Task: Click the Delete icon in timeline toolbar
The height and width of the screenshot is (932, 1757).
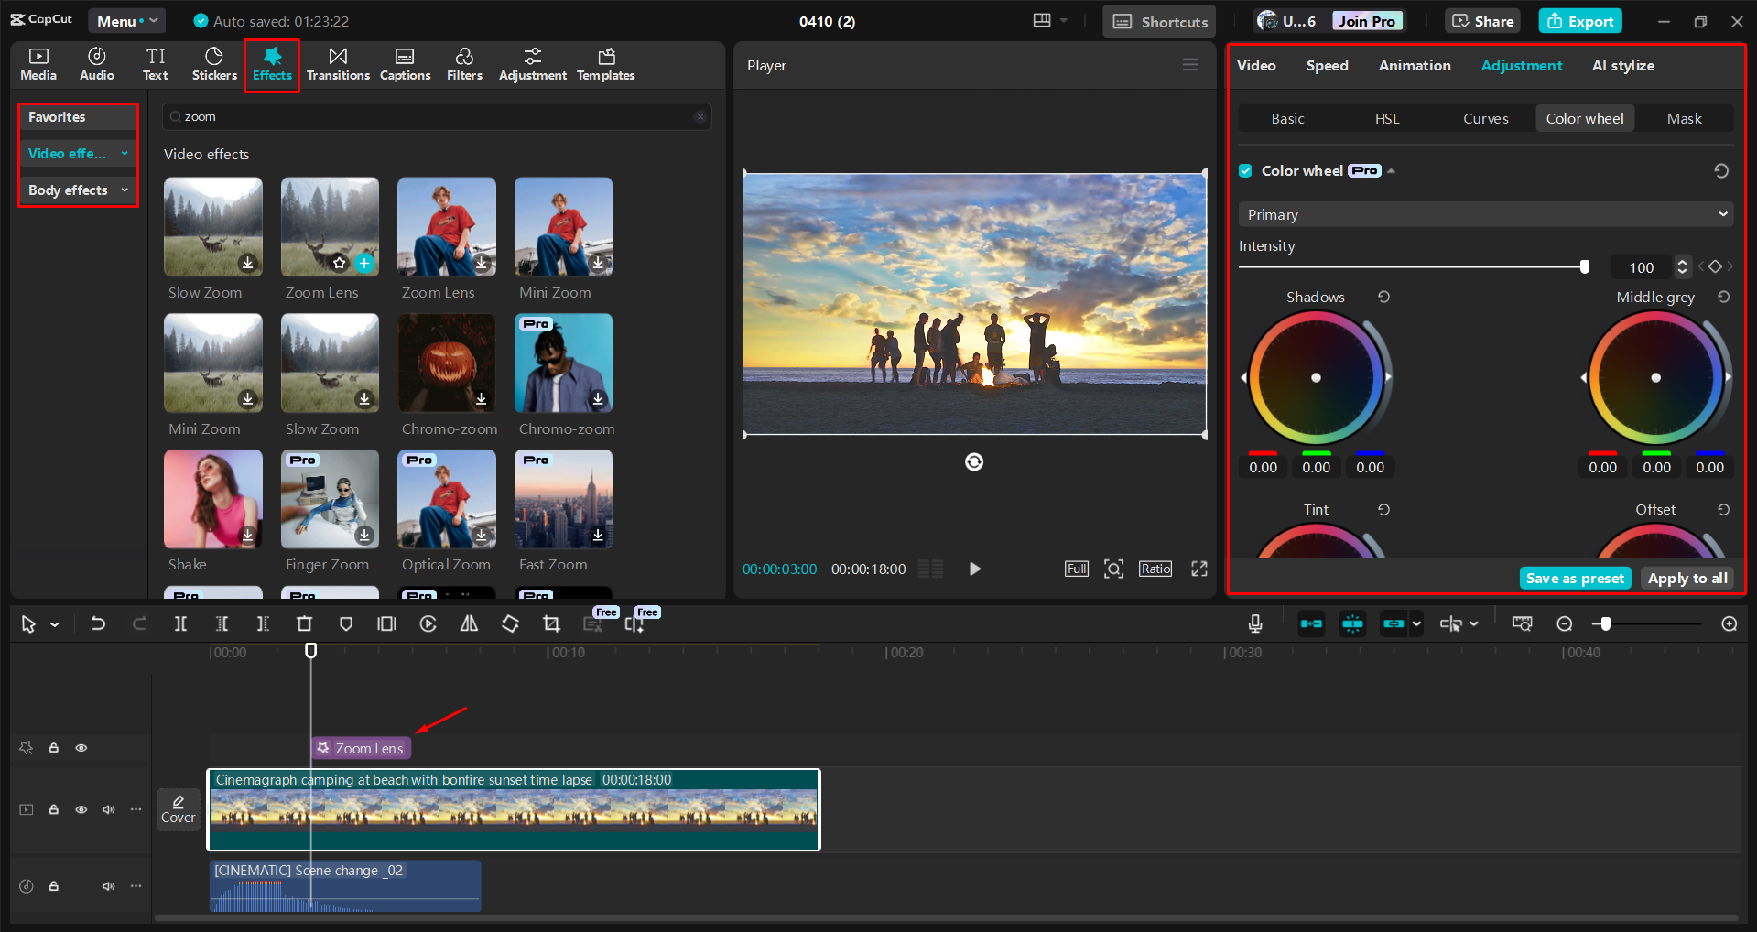Action: coord(304,623)
